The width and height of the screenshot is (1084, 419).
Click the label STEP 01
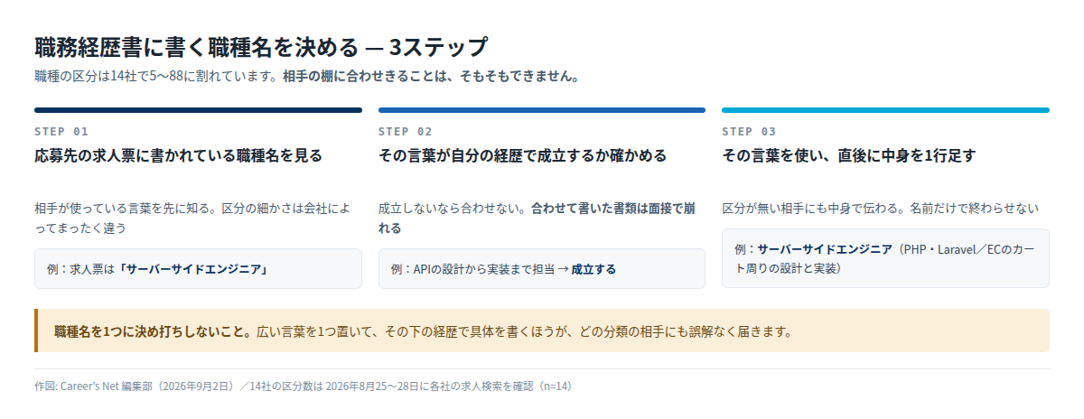[x=61, y=131]
